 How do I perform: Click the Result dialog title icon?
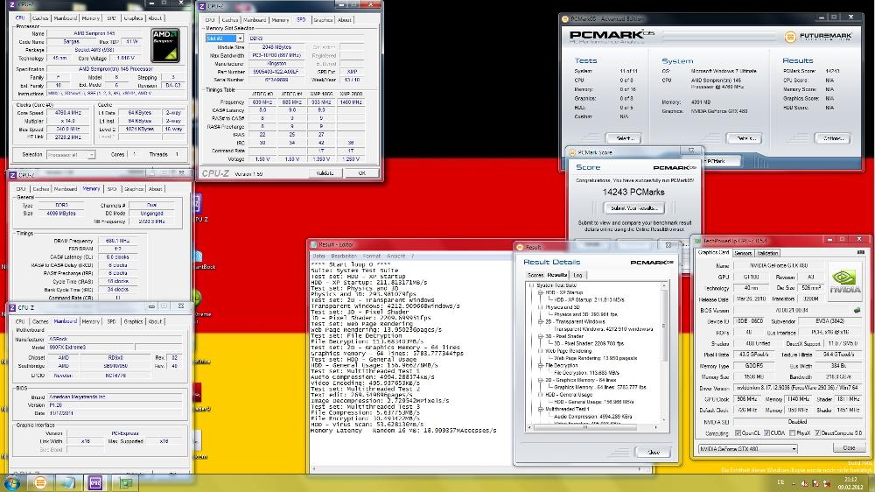520,247
